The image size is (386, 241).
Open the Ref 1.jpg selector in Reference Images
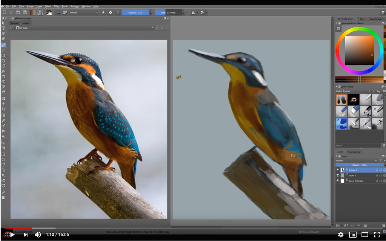pyautogui.click(x=152, y=27)
